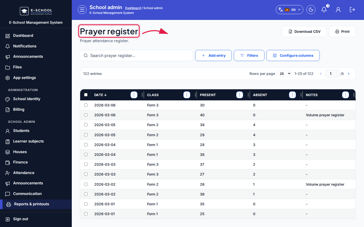Click the logout icon in header

click(x=352, y=10)
